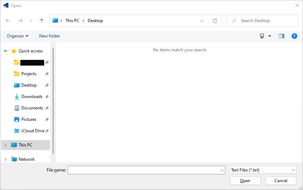Open the Text Files file type dropdown
Screen dimensions: 303x190
coord(263,170)
